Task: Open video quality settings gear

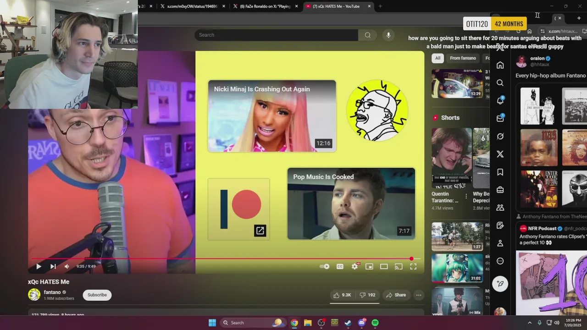Action: (354, 266)
